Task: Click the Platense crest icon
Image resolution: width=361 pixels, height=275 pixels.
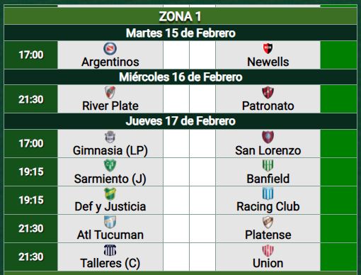Action: point(268,222)
